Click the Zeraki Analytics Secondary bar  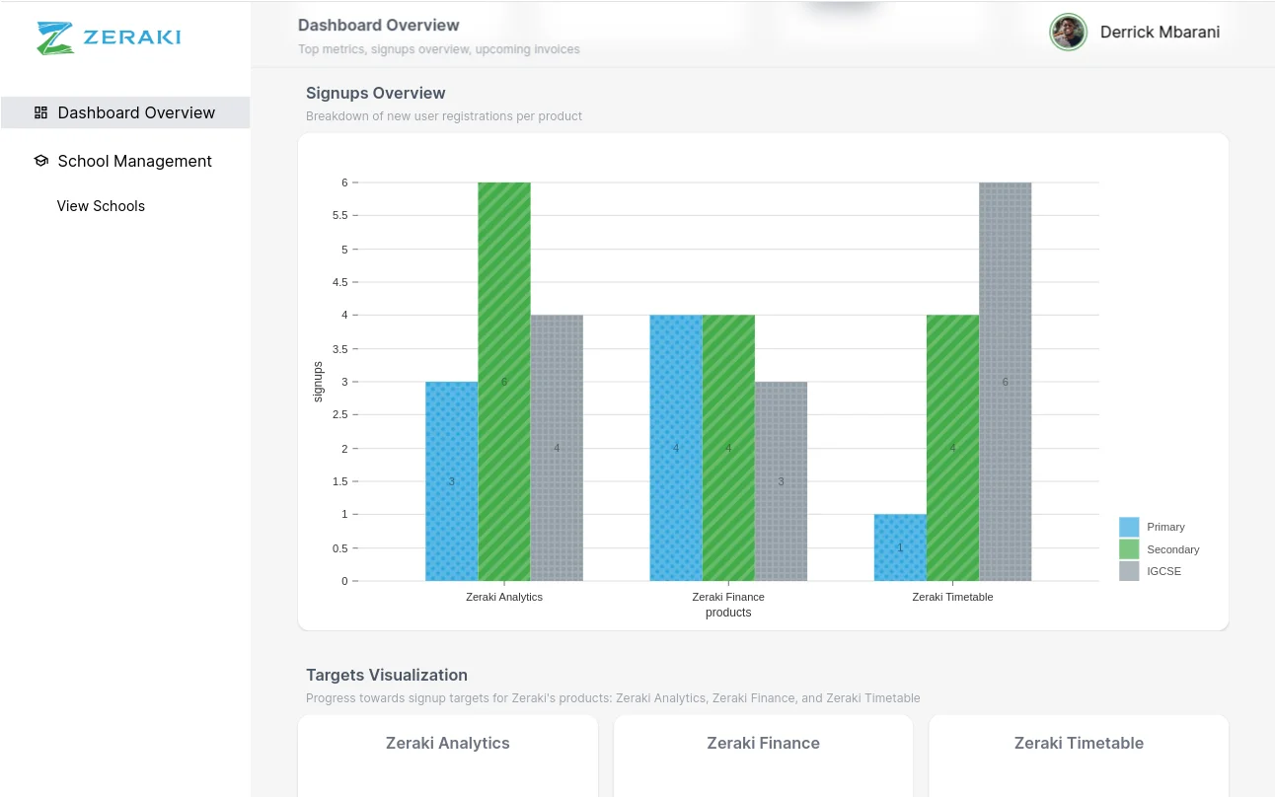[x=504, y=382]
